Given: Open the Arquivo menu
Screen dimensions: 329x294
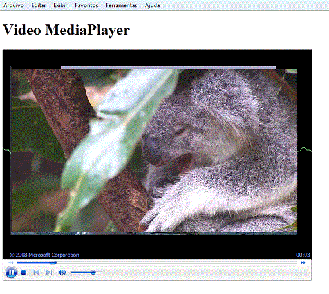Looking at the screenshot, I should pyautogui.click(x=14, y=5).
